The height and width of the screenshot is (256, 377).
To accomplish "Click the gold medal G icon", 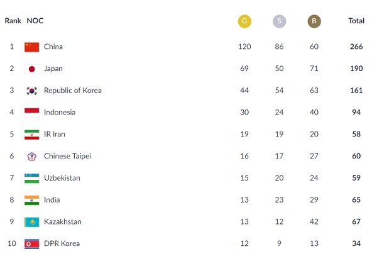I will 244,21.
